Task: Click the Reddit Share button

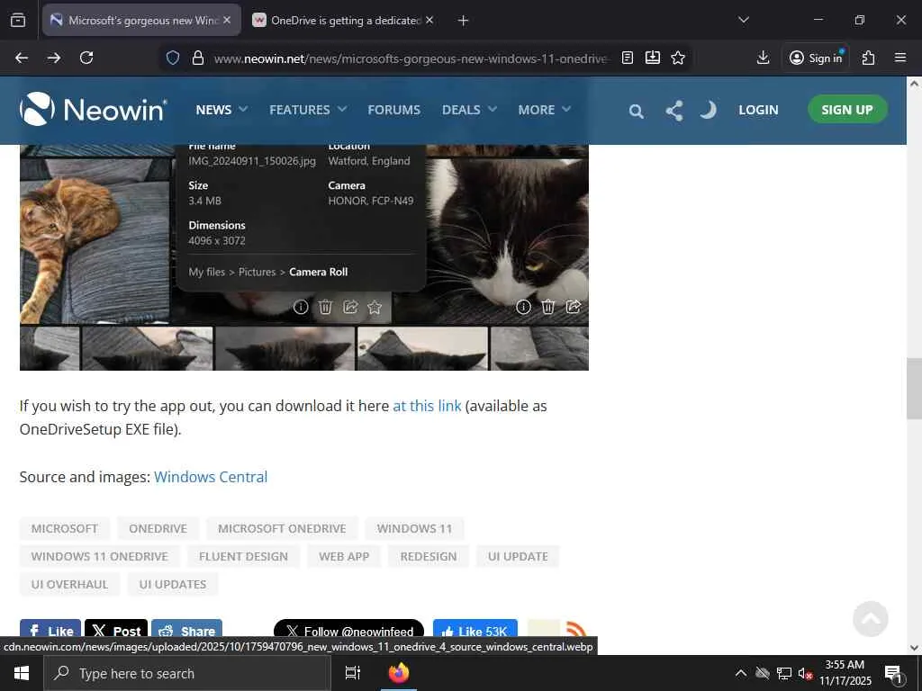Action: pos(186,630)
